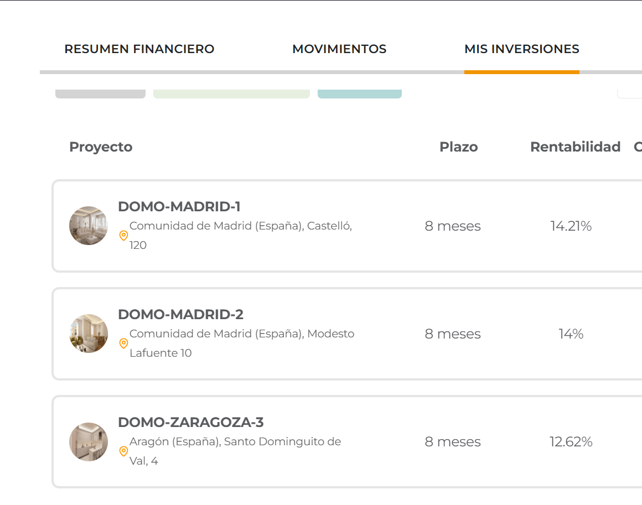Screen dimensions: 642x505
Task: Click the teal filter button
Action: click(x=359, y=94)
